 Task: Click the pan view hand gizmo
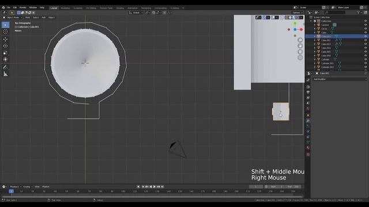point(300,46)
